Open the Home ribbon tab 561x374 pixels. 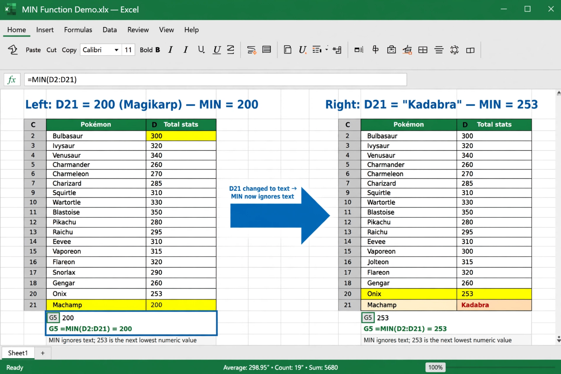pyautogui.click(x=17, y=30)
